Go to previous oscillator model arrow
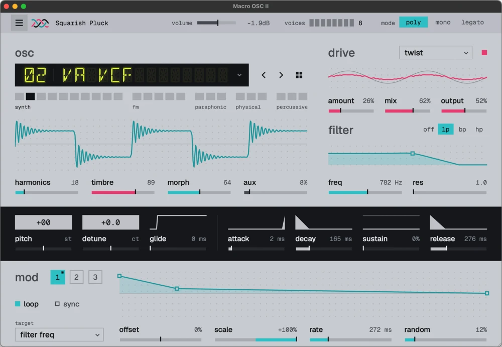 coord(264,75)
